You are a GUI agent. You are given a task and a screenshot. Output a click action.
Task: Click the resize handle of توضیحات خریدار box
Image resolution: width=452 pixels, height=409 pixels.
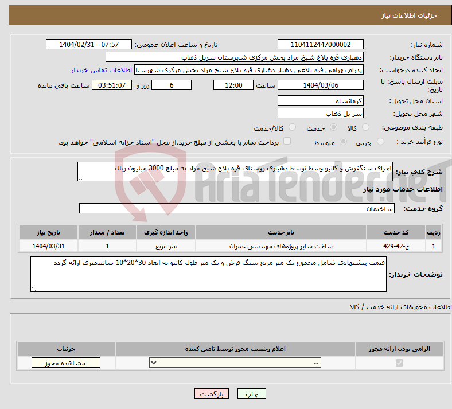pos(33,289)
